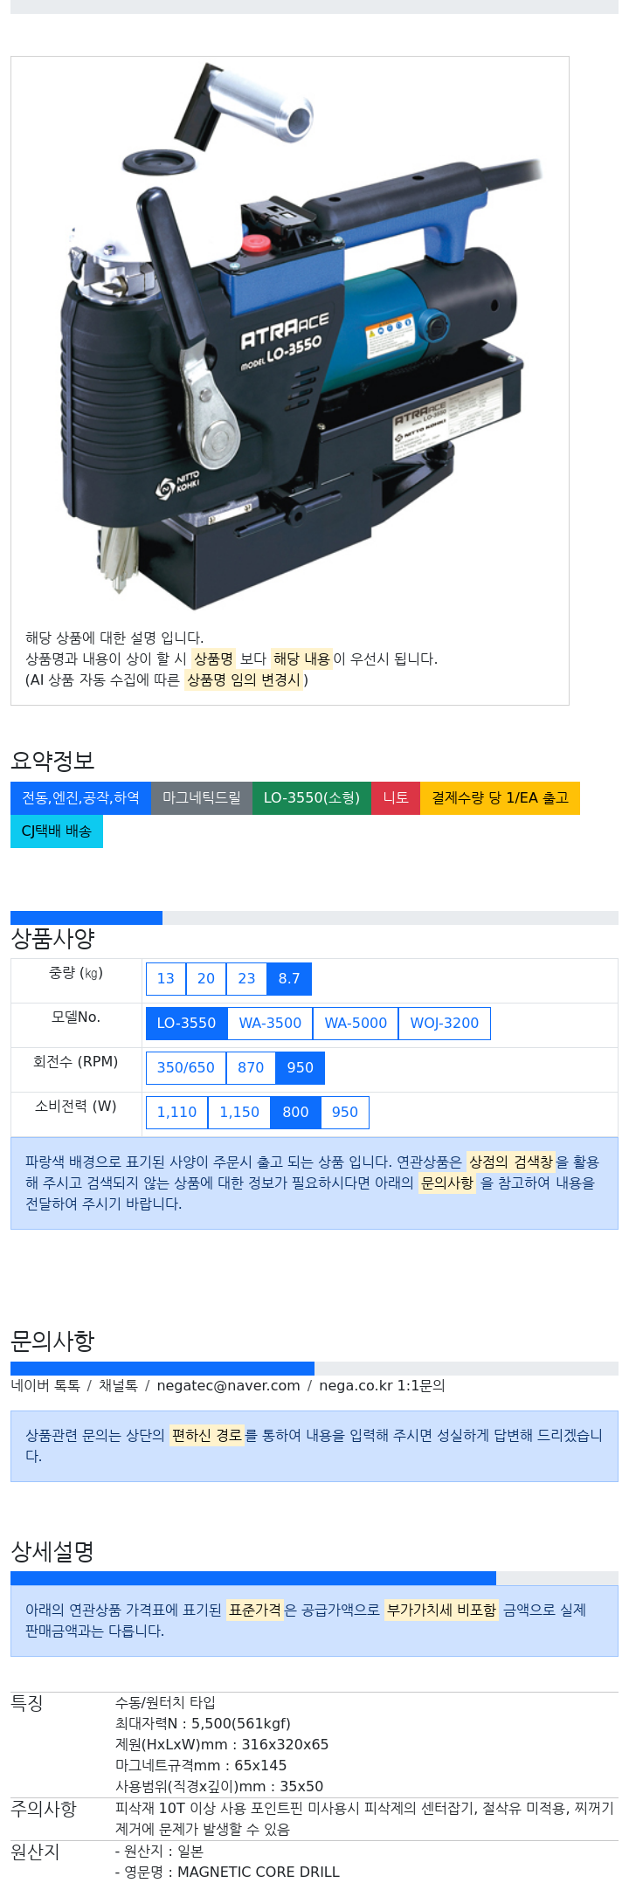Select model WA-3500
This screenshot has width=629, height=1883.
[x=270, y=1024]
